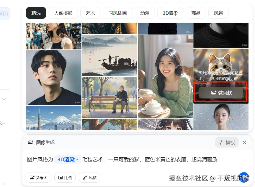Viewport: 255px width, 187px height.
Task: Expand the 3D渲染 style dropdown in prompt
Action: 68,159
